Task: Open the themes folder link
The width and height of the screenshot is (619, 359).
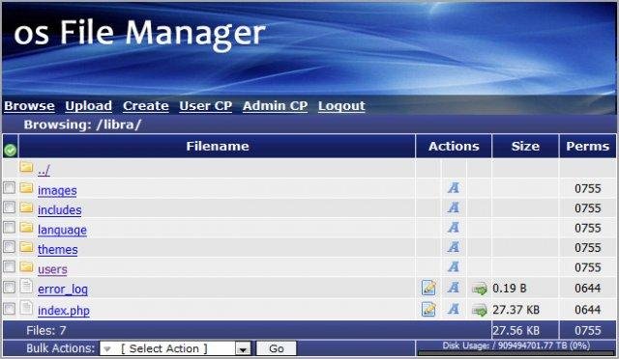Action: 58,249
